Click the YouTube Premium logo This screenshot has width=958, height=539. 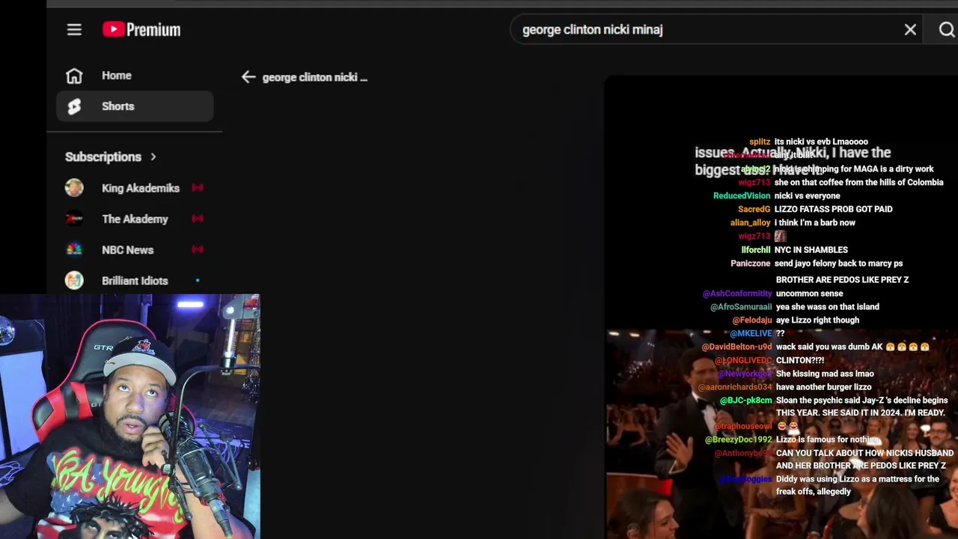pyautogui.click(x=141, y=30)
